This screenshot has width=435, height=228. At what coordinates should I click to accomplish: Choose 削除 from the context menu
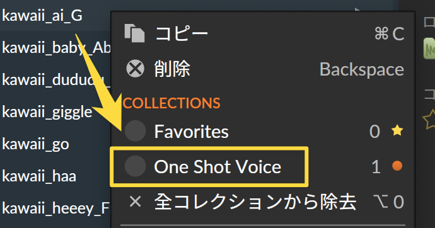(263, 69)
